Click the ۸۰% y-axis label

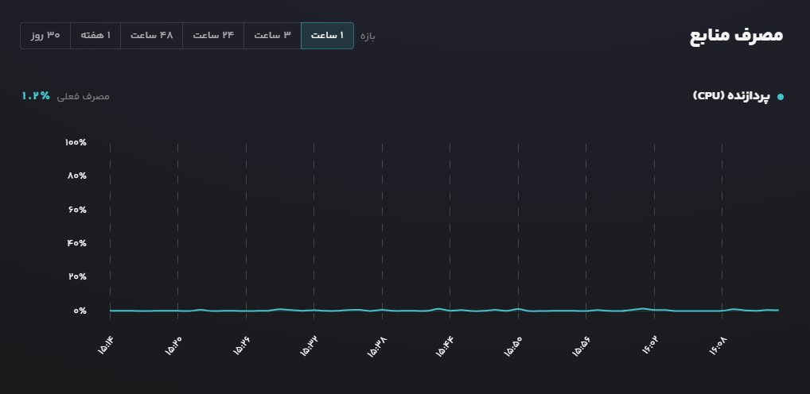tap(77, 176)
